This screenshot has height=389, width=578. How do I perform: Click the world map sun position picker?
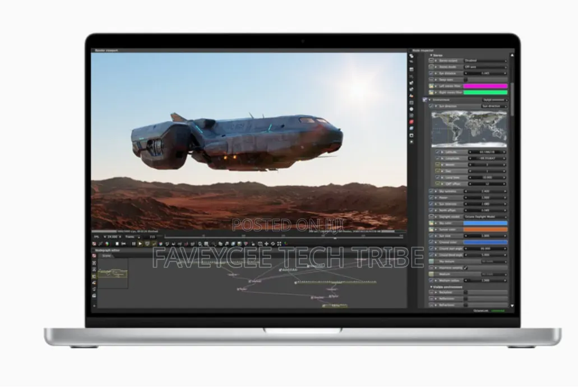click(469, 129)
